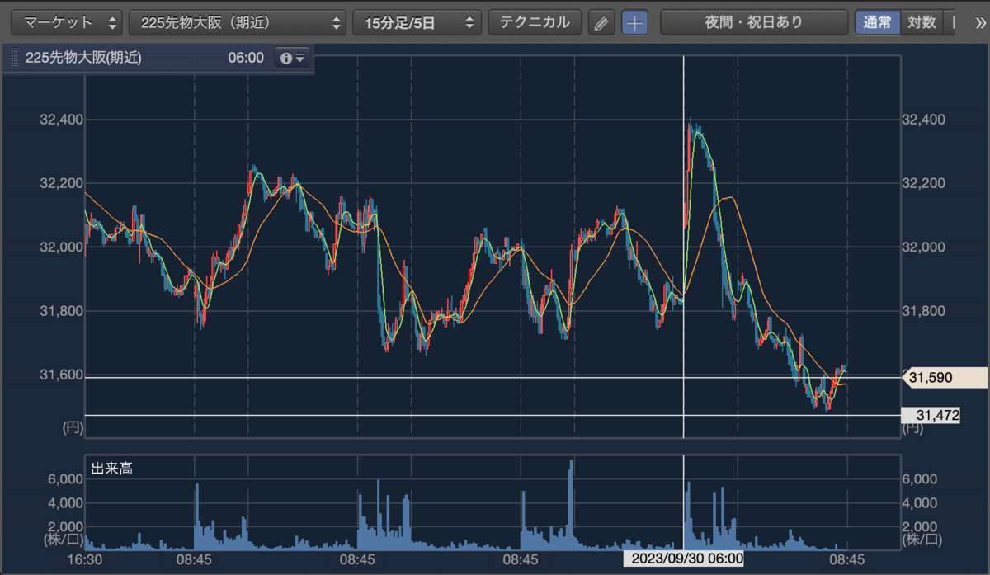Select the pencil drawing tool icon
Image resolution: width=990 pixels, height=575 pixels.
point(601,23)
